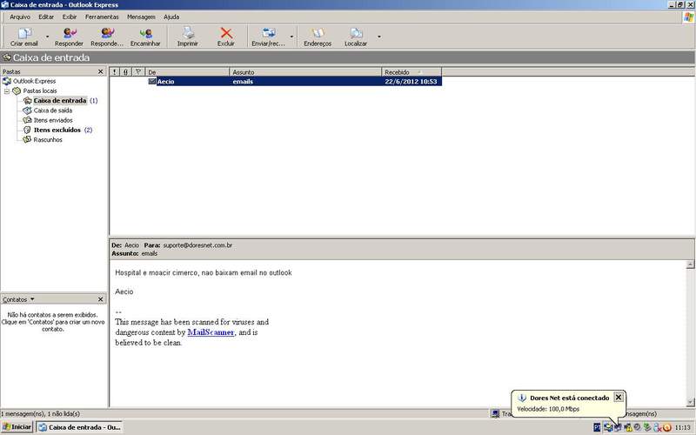The width and height of the screenshot is (696, 435).
Task: Click the 'emails' subject in message row
Action: click(x=243, y=81)
